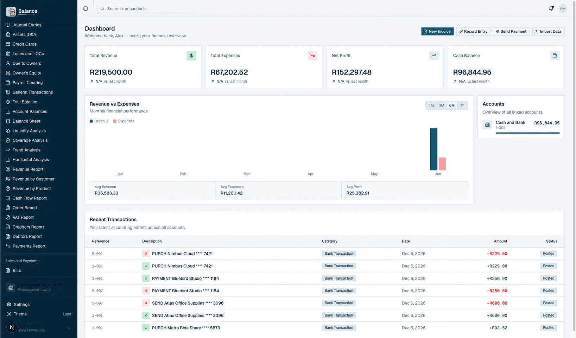This screenshot has height=338, width=576.
Task: Click the Bank Transaction tag on the +R250.00 row
Action: [x=338, y=278]
